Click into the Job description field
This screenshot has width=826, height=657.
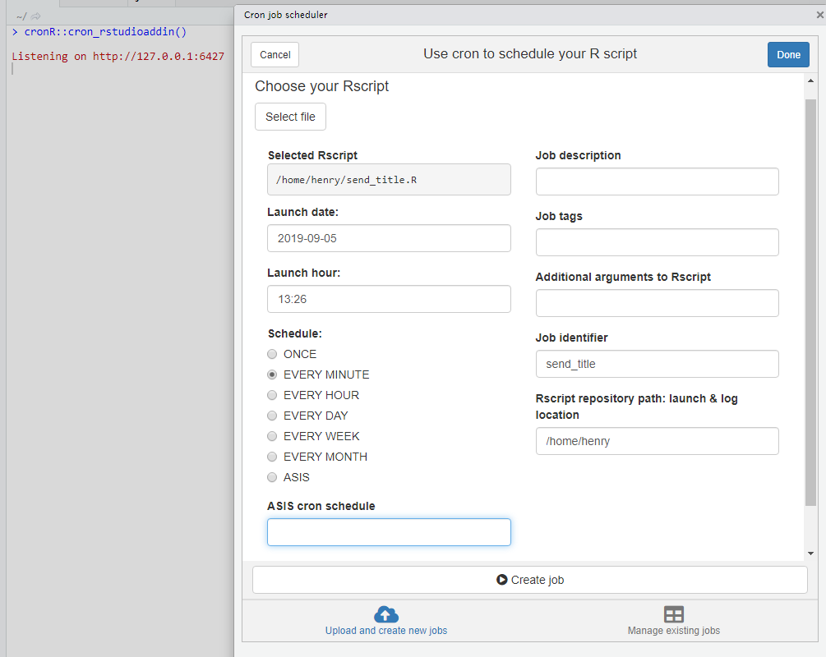(x=657, y=181)
